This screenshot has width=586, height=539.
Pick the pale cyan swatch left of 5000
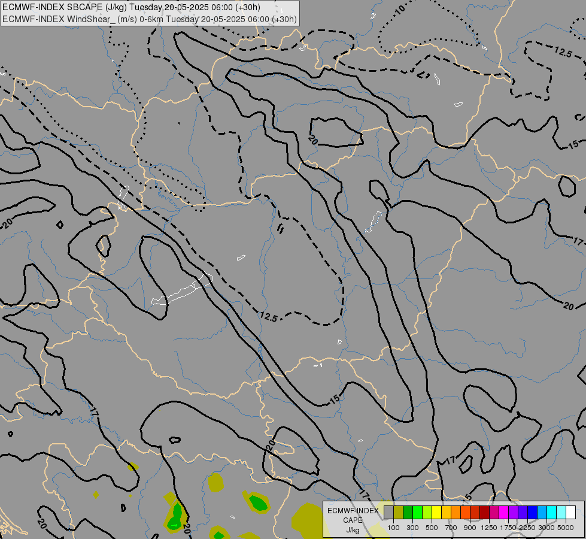pos(561,512)
